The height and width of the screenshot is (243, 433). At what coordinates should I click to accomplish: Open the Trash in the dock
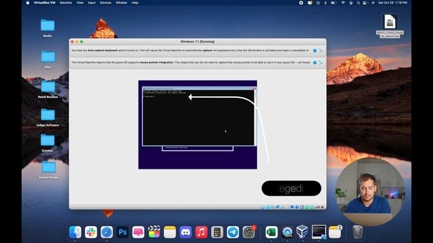click(x=357, y=232)
